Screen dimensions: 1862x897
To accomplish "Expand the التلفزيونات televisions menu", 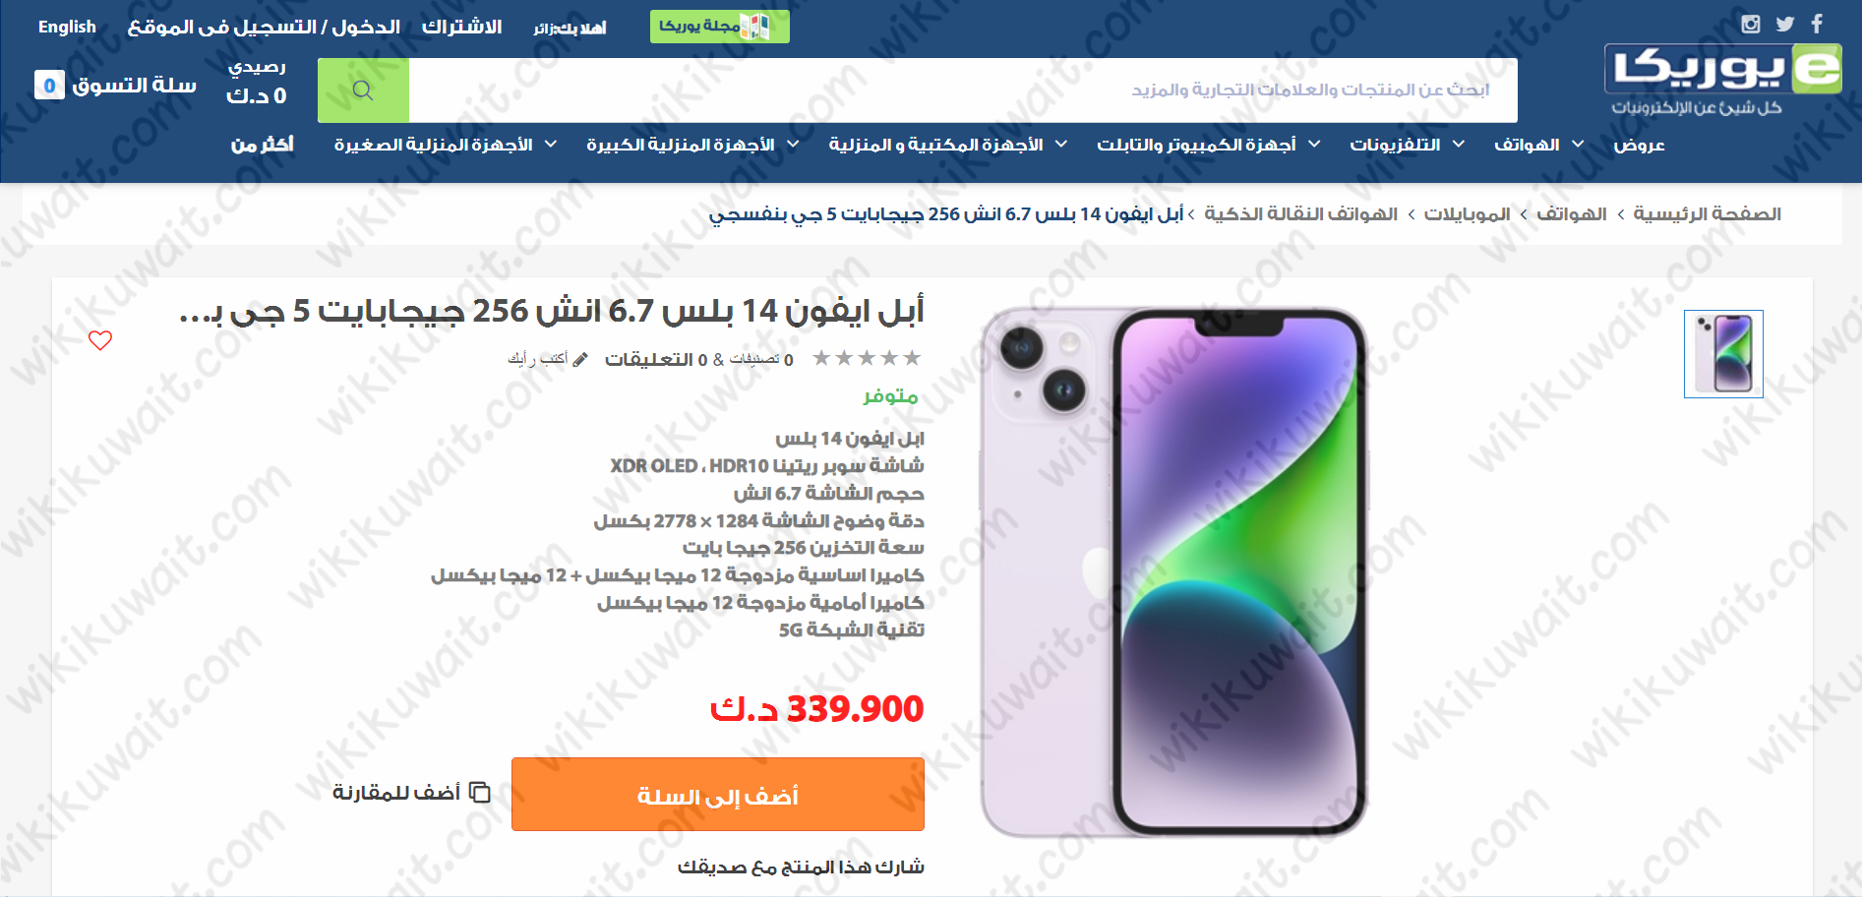I will click(1407, 145).
